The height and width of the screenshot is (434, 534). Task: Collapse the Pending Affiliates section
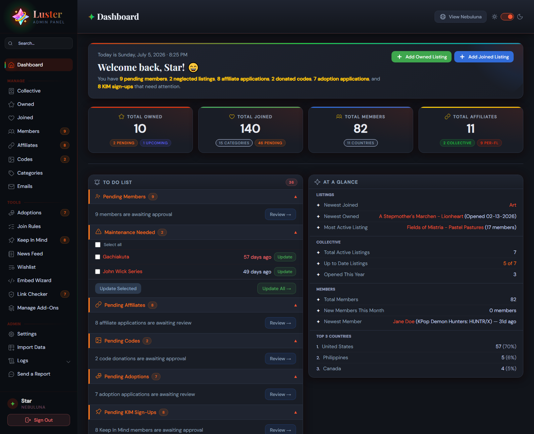point(295,305)
